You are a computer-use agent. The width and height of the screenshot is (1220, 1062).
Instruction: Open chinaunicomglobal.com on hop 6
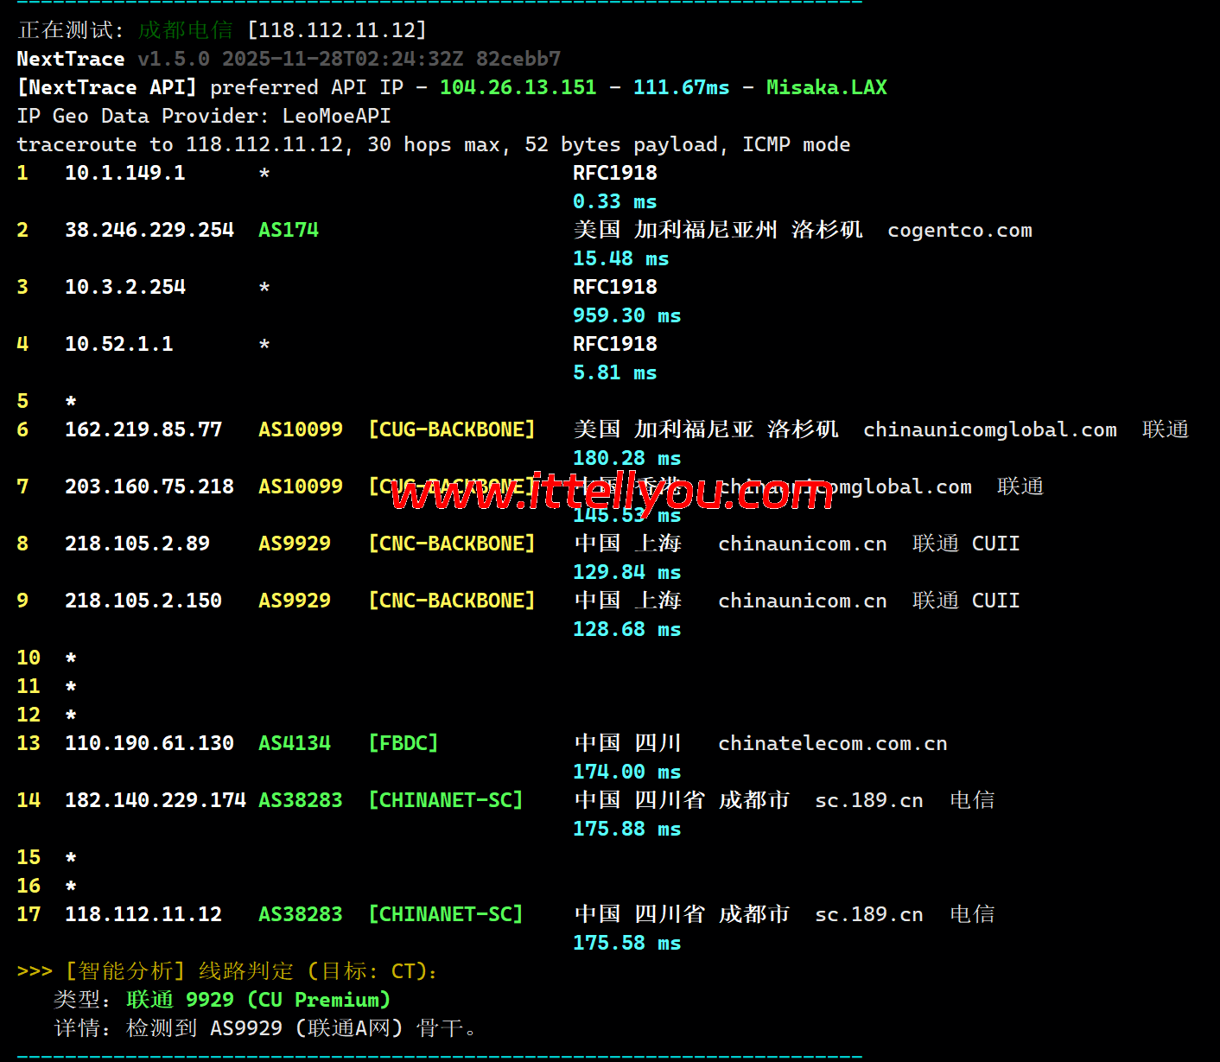(x=989, y=429)
